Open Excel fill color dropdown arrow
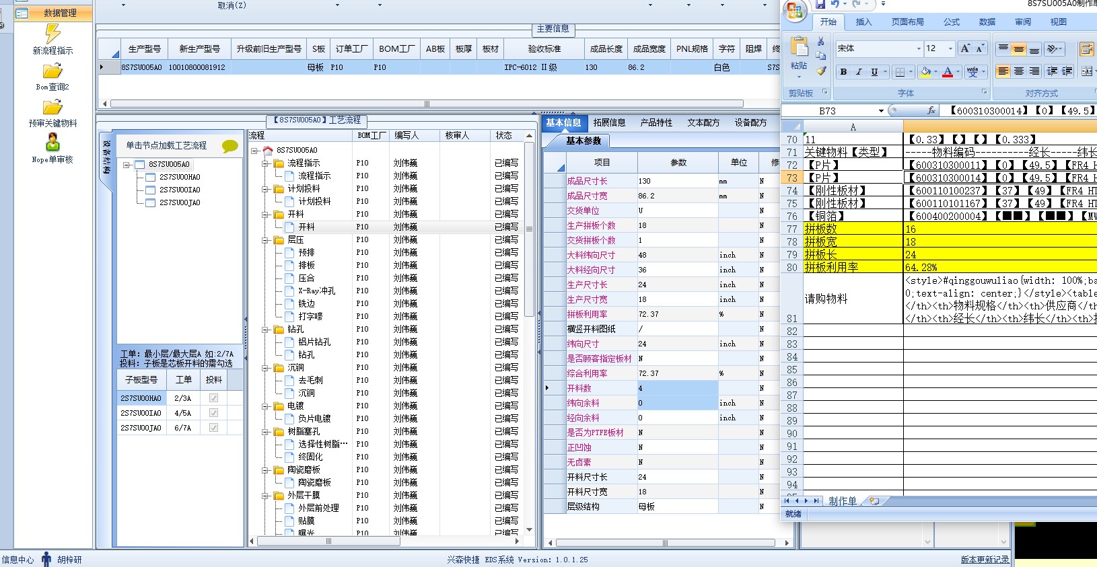 coord(935,72)
